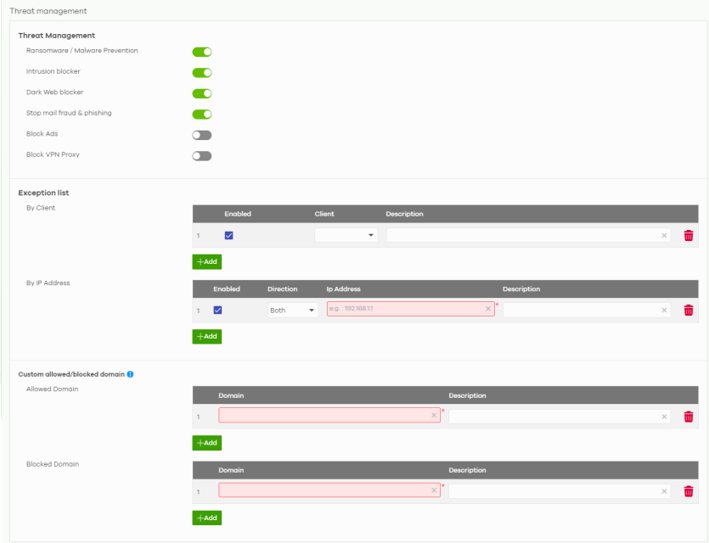Delete the By Client exception row

(688, 236)
